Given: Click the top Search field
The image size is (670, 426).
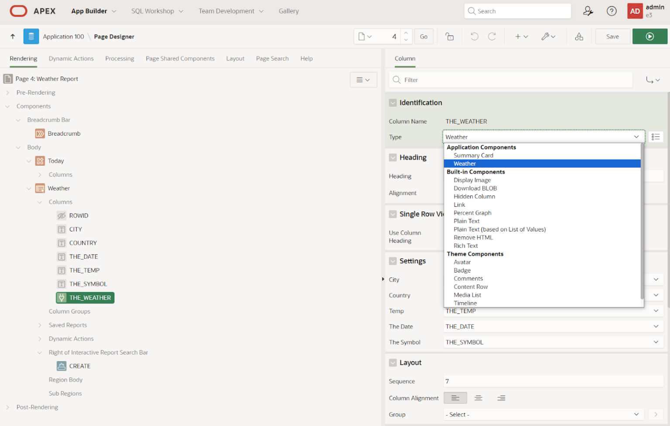Looking at the screenshot, I should (x=518, y=11).
